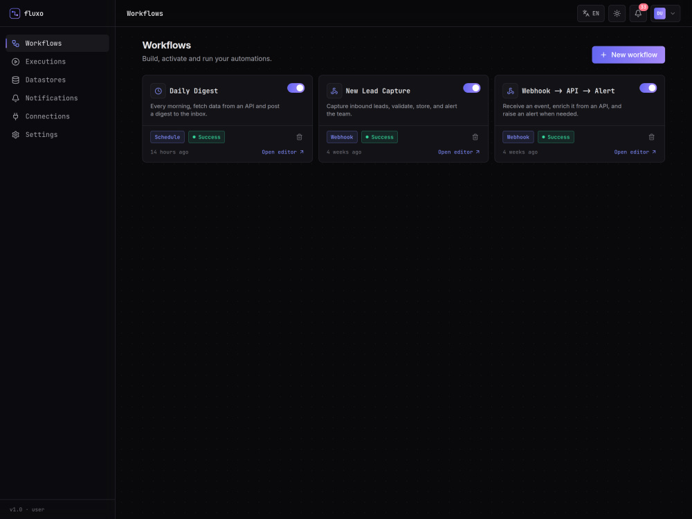
Task: Open Notifications in sidebar
Action: (57, 98)
